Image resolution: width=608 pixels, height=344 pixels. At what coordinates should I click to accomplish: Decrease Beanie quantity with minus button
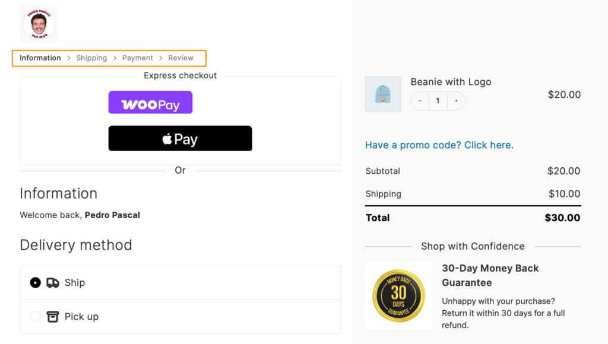click(x=420, y=101)
